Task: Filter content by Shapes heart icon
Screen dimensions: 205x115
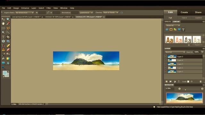Action: coord(179,29)
